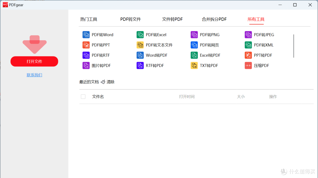
Task: Tick the select-all checkbox beside 文件名
Action: point(83,96)
